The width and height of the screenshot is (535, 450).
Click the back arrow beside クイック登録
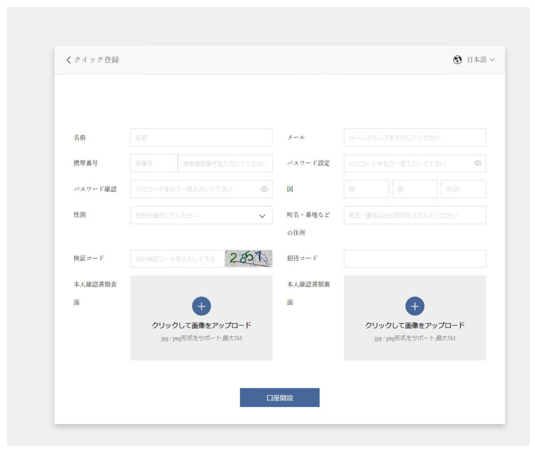[69, 60]
